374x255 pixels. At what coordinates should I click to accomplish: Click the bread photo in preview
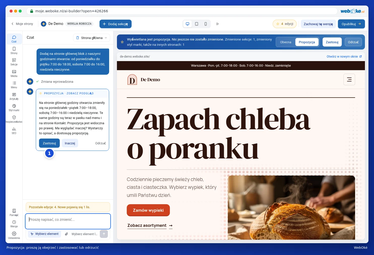tap(291, 207)
